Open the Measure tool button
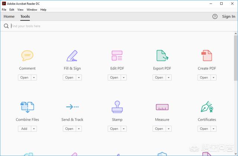Viewport: 238px width, 156px height. (159, 129)
